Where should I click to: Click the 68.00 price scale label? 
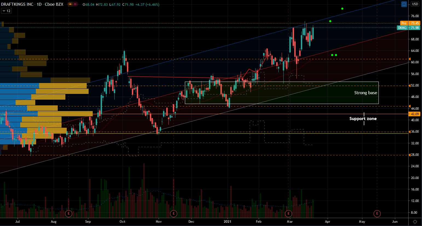point(415,39)
